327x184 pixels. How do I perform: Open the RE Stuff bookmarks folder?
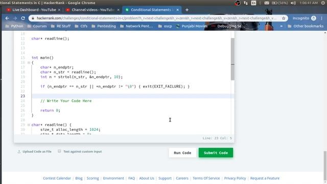click(61, 26)
